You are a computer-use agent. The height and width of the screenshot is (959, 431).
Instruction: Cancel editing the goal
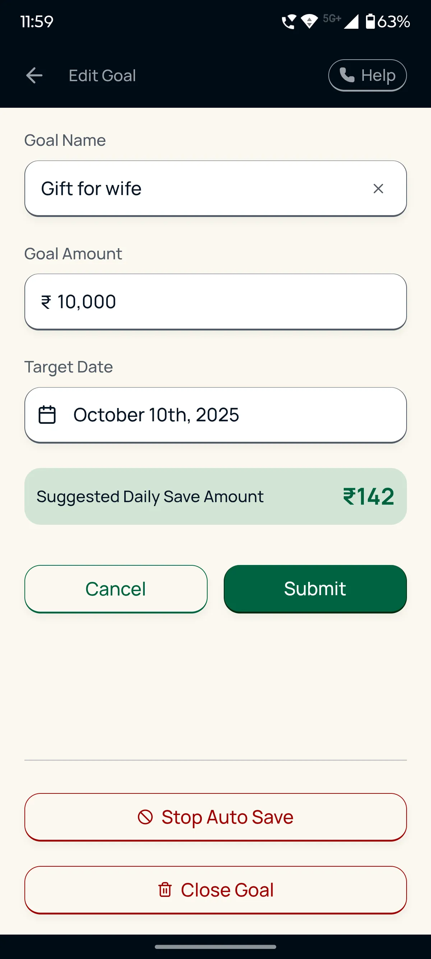[116, 589]
